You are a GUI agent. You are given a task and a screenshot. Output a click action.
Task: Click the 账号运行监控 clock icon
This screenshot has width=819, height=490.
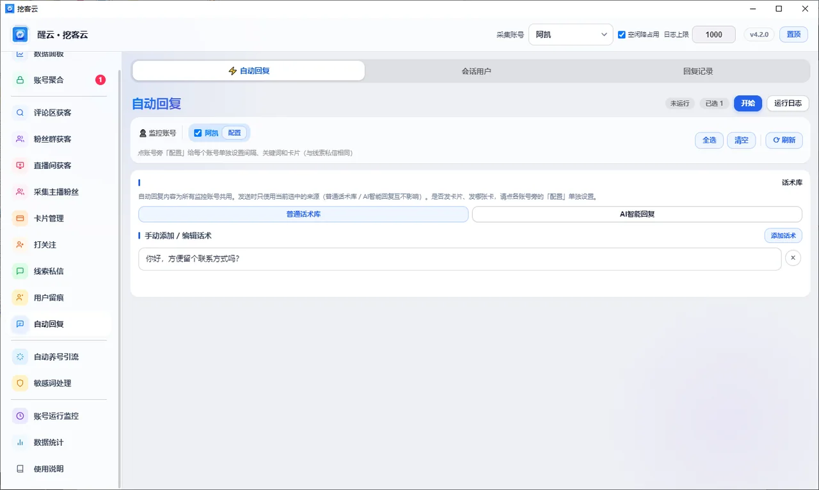pyautogui.click(x=20, y=416)
